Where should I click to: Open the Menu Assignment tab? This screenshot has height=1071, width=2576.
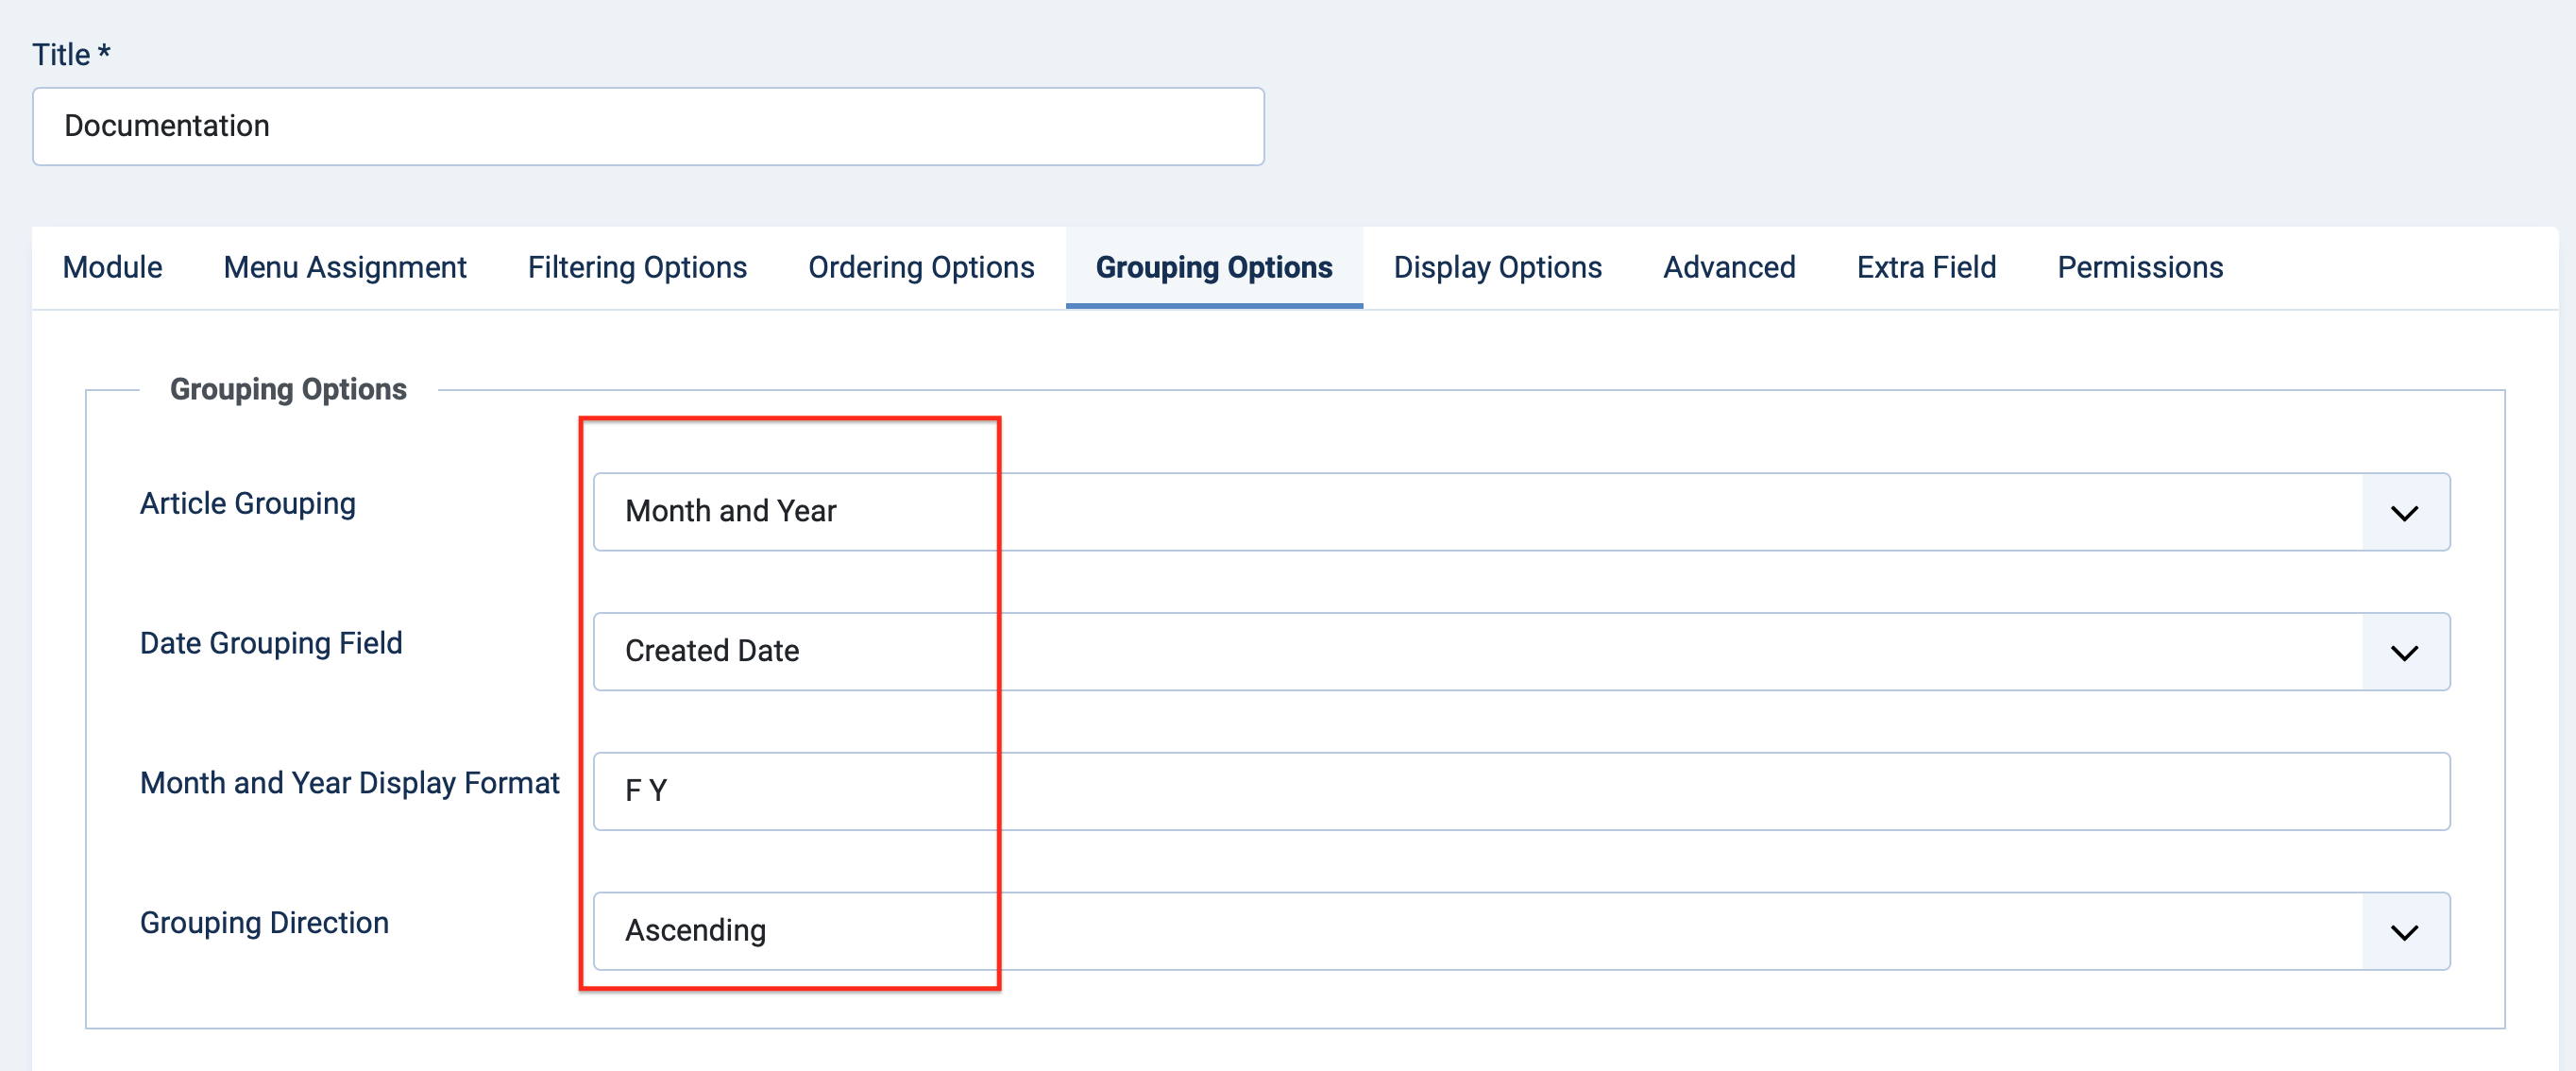[x=345, y=267]
